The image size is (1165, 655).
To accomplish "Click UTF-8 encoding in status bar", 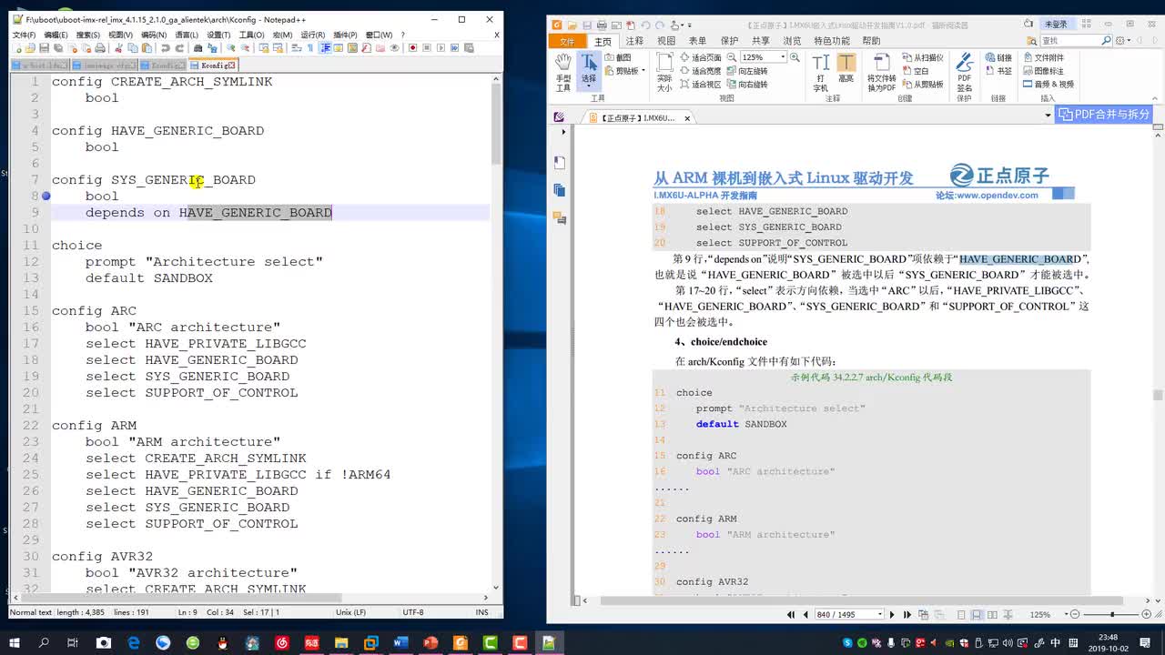I will point(413,612).
